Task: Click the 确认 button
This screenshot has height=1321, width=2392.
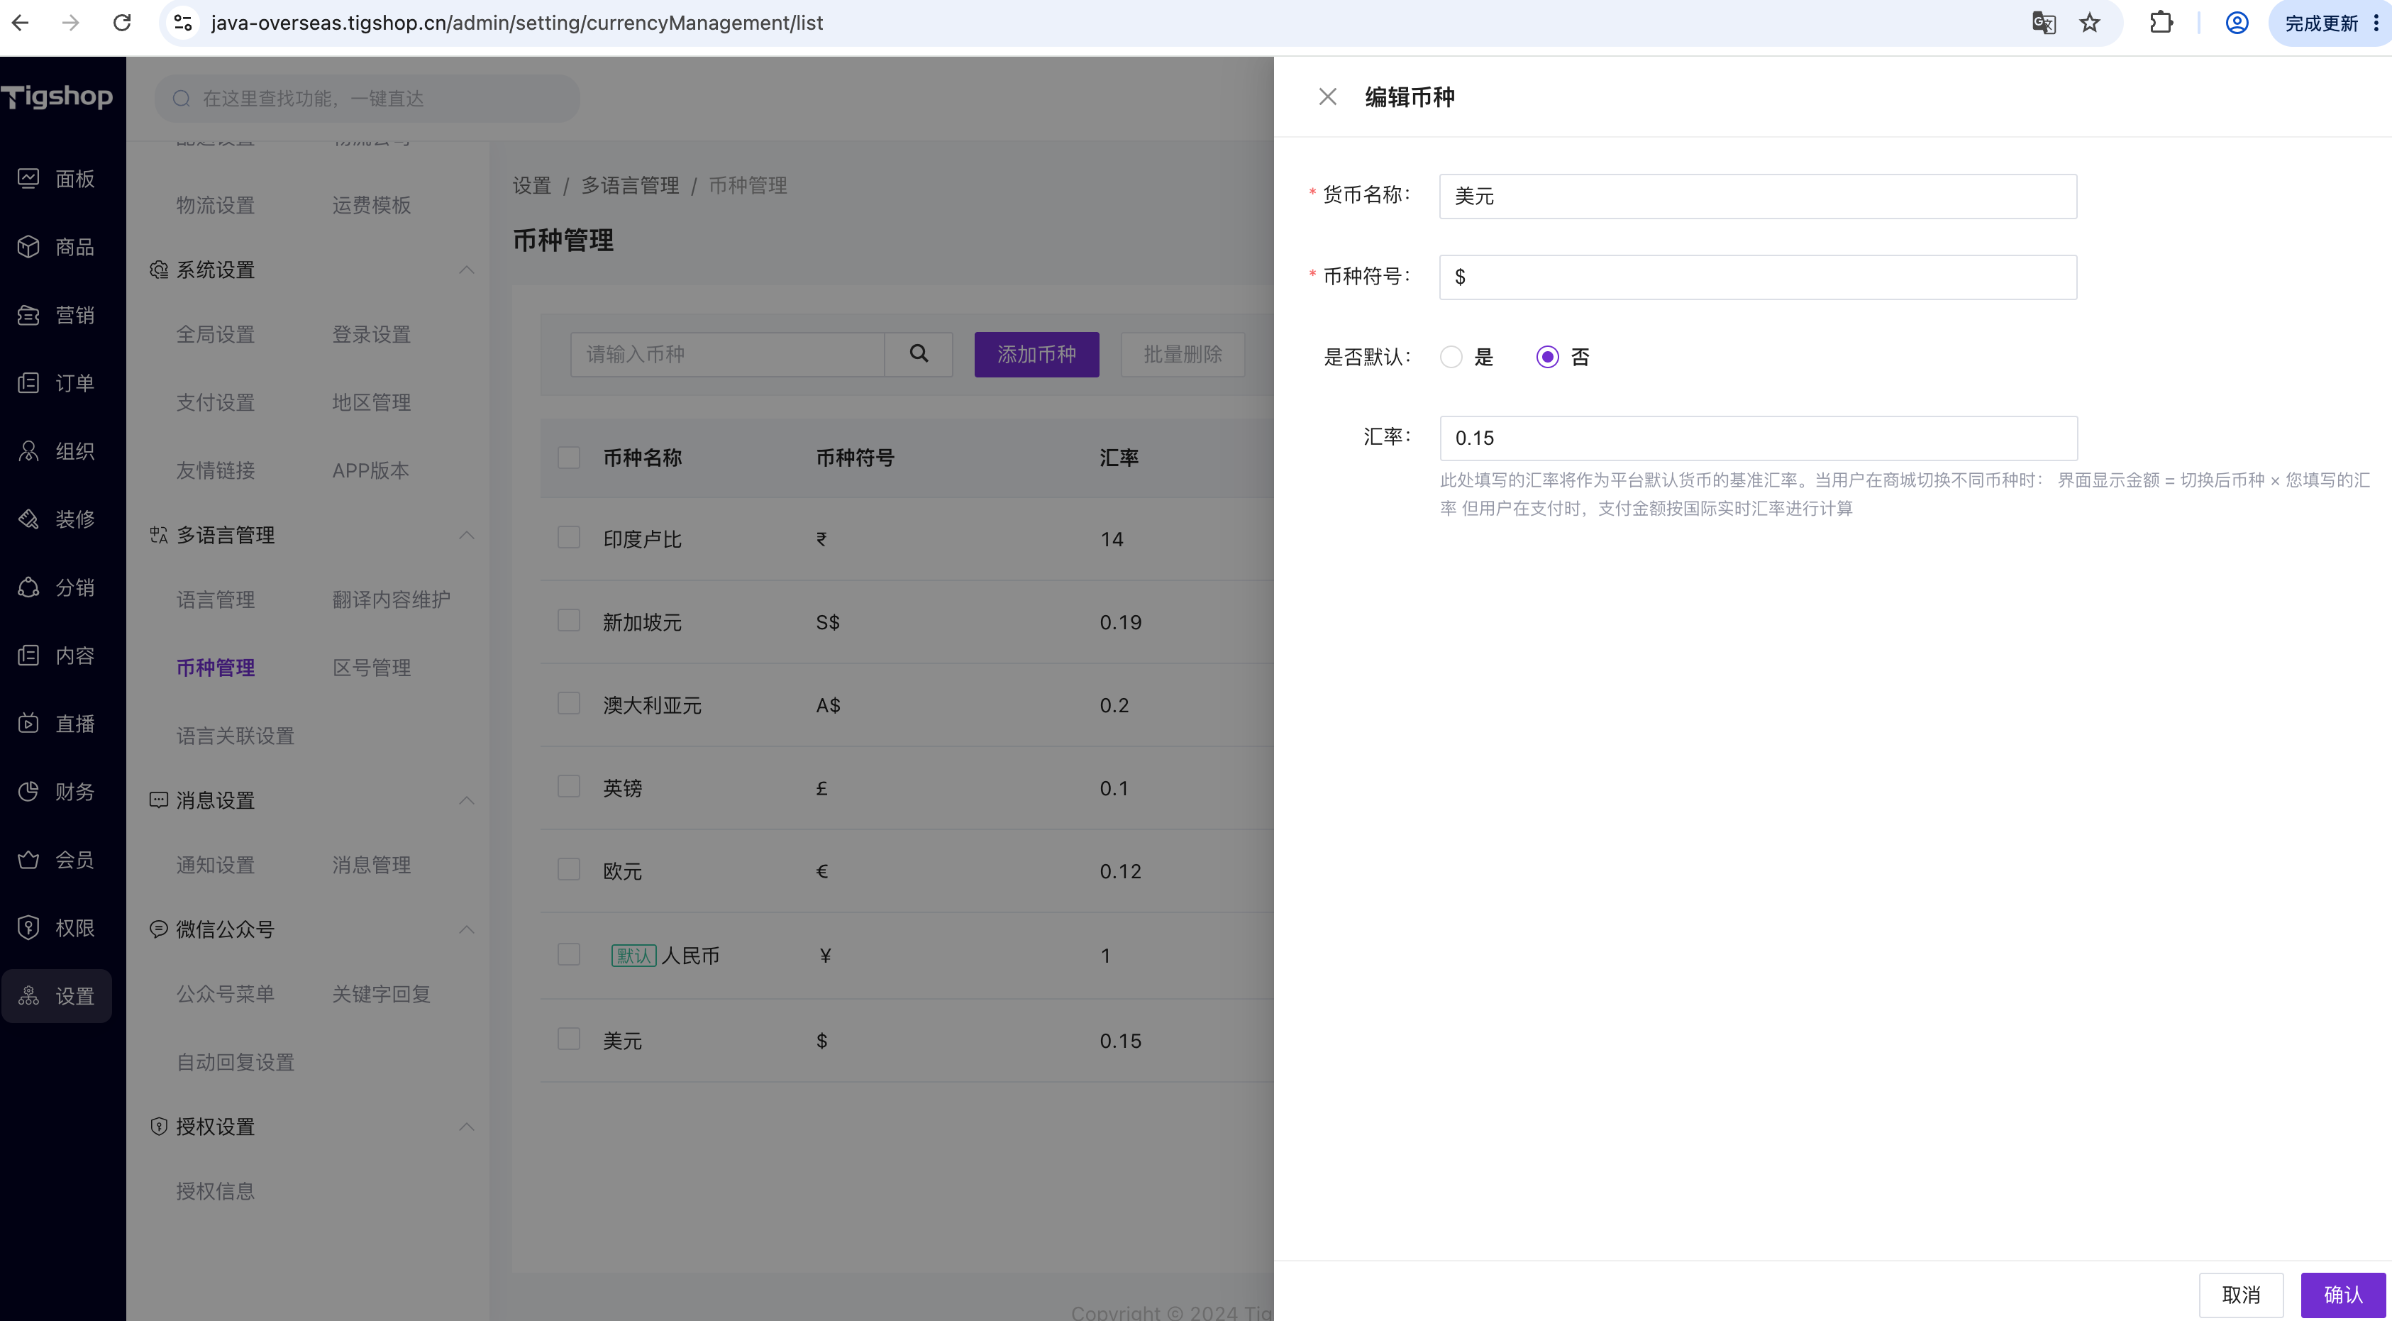Action: point(2343,1295)
